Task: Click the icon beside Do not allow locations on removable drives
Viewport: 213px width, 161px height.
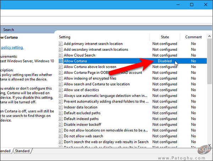Action: pyautogui.click(x=61, y=130)
